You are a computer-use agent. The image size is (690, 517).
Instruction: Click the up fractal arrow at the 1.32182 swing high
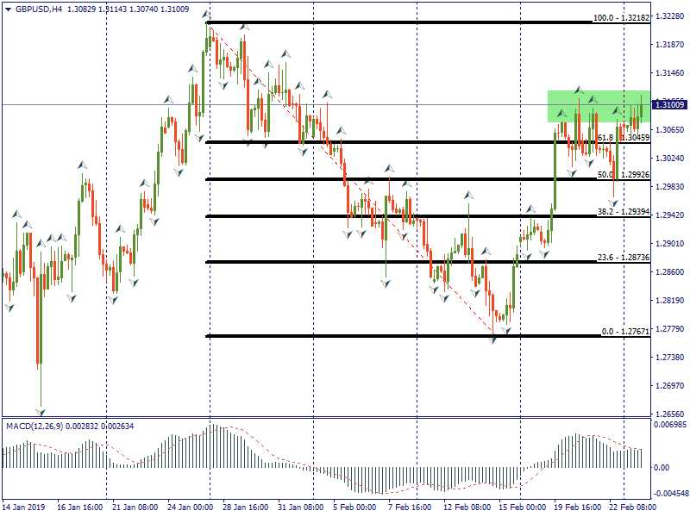(x=205, y=15)
